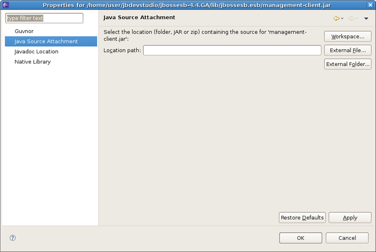Close the Properties dialog window
This screenshot has height=252, width=376.
(369, 5)
